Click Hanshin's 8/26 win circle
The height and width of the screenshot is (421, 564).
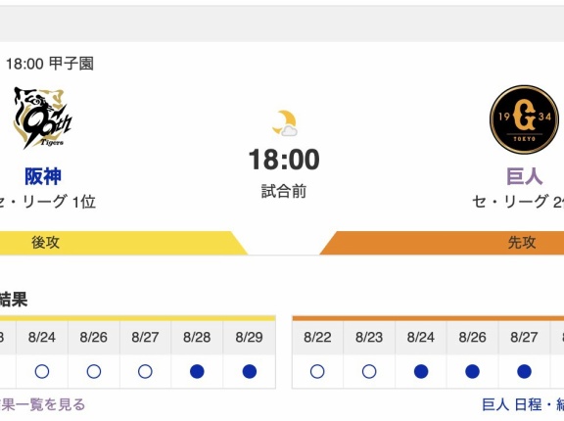(94, 371)
